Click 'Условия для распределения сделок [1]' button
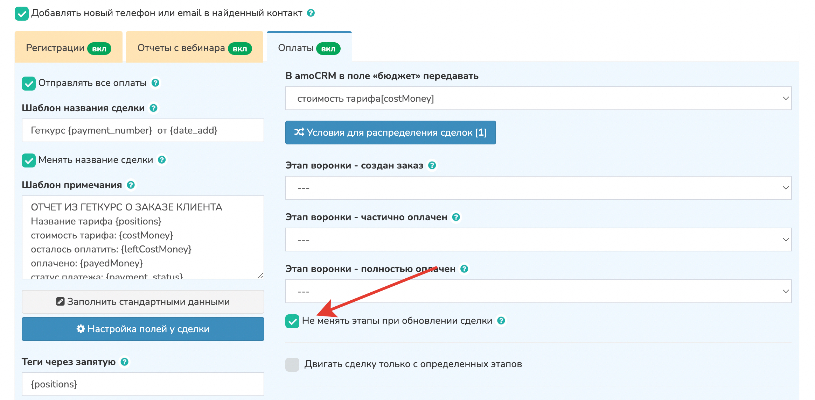 coord(390,133)
